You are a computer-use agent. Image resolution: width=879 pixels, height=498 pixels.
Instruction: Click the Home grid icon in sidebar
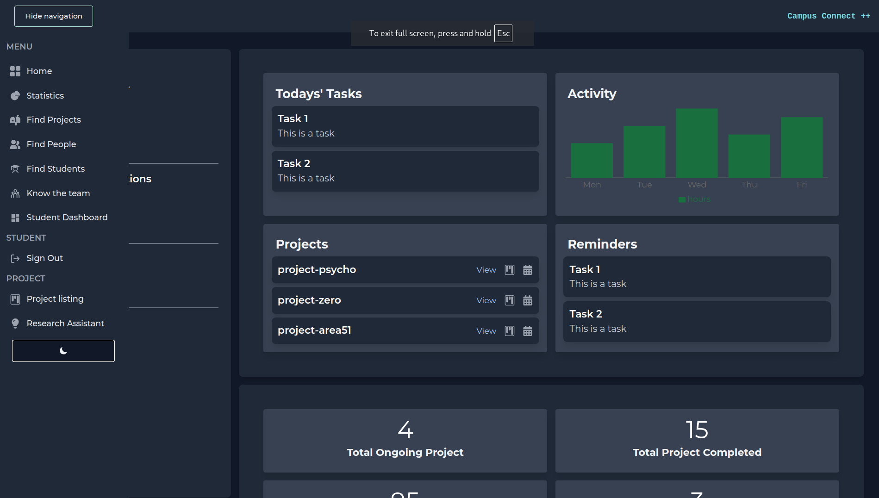[15, 71]
